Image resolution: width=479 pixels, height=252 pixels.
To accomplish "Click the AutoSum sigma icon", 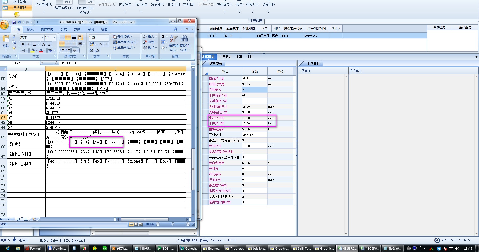I will point(163,37).
